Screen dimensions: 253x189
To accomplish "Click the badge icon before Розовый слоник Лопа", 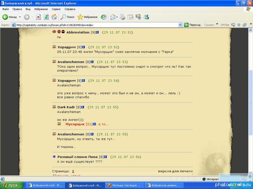I will point(54,156).
